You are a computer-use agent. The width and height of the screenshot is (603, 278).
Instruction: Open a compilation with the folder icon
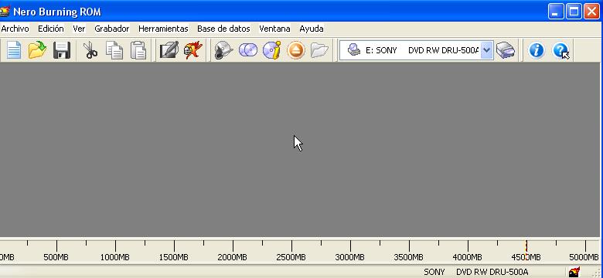point(37,50)
